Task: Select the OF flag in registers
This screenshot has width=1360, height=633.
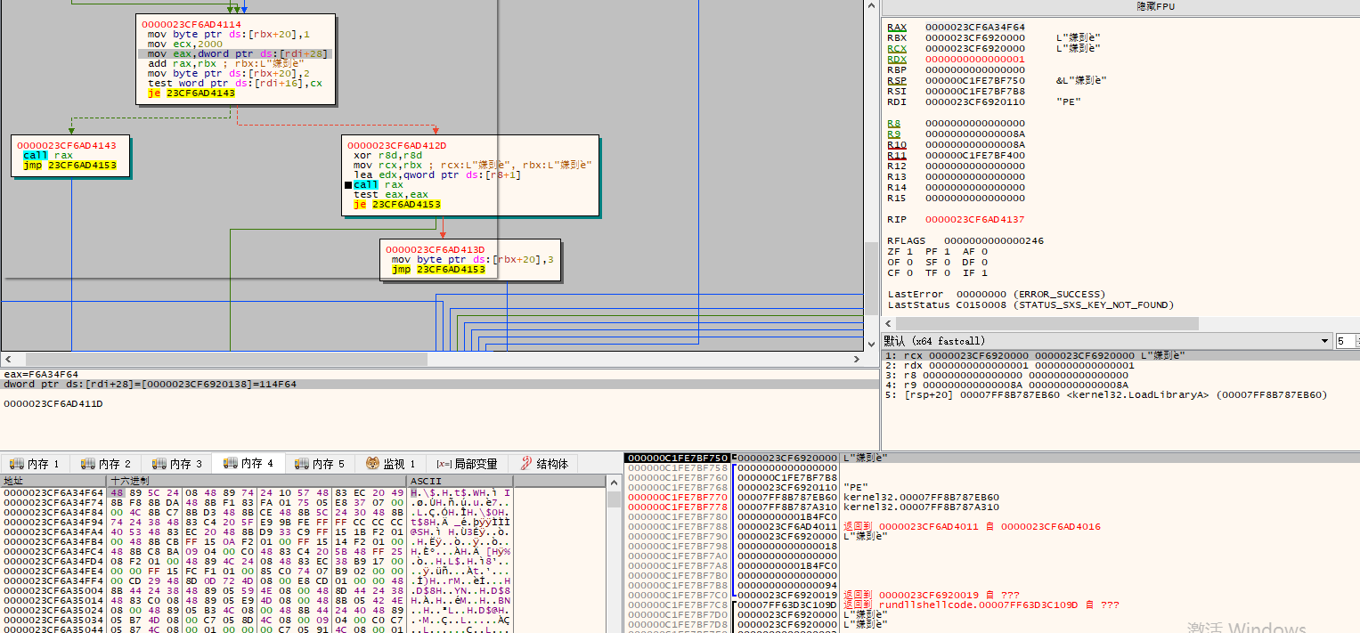Action: [x=899, y=262]
